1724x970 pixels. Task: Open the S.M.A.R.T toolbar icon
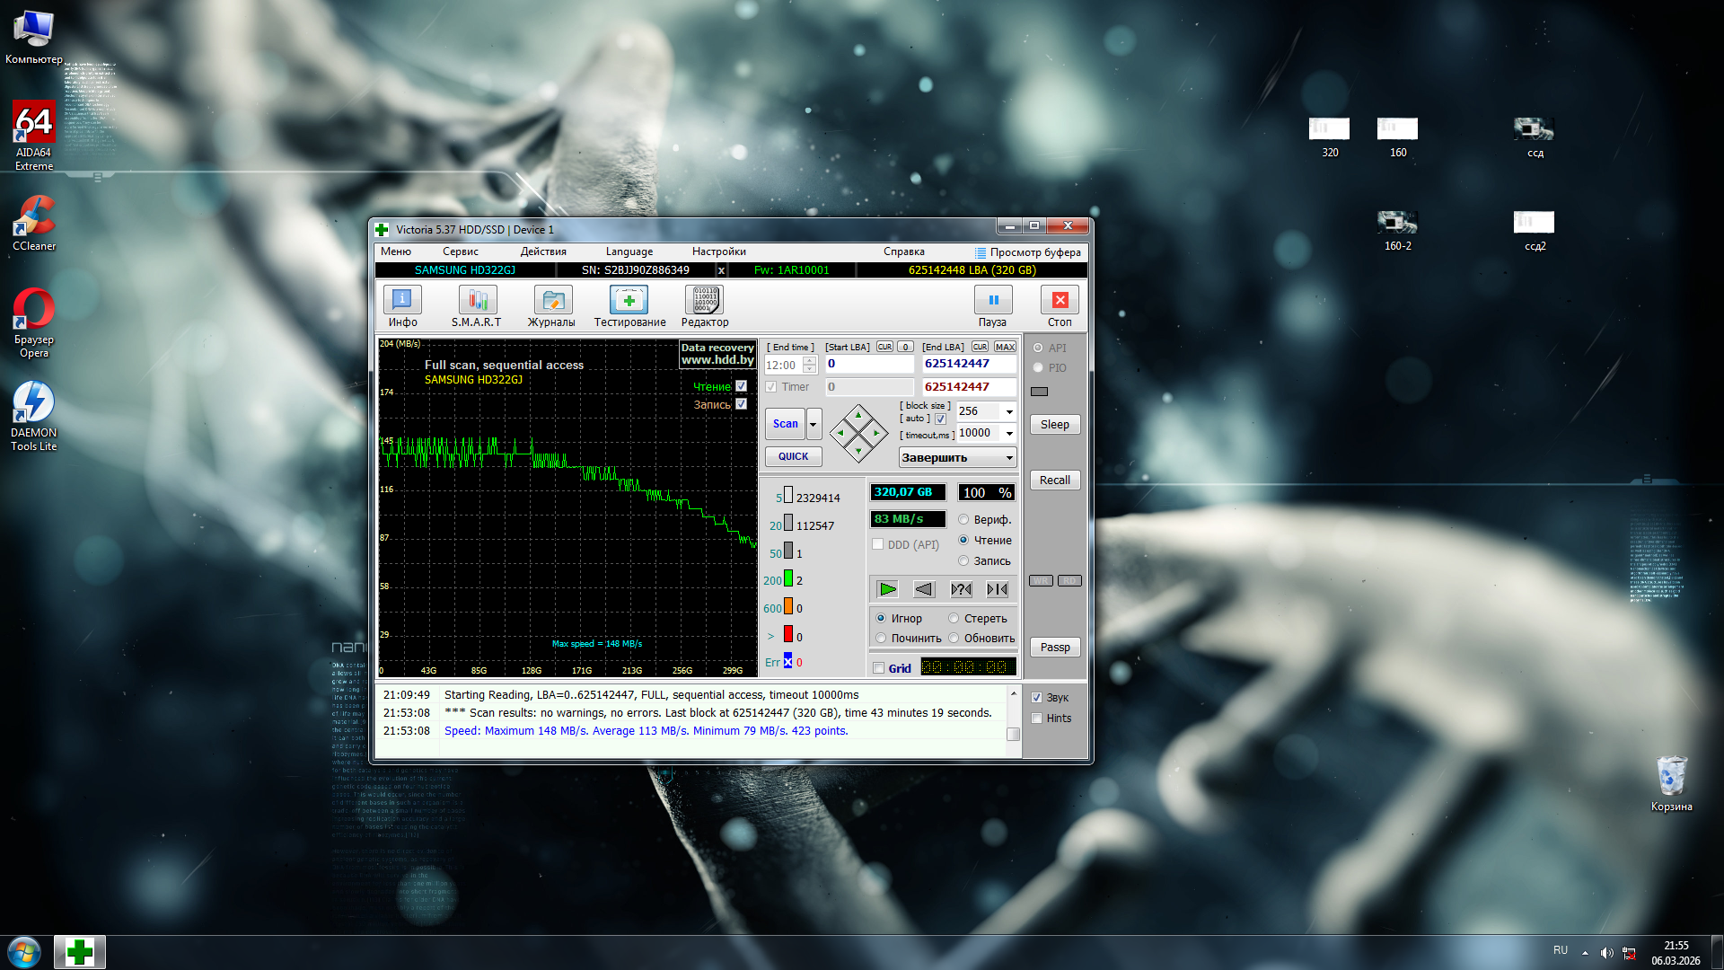click(476, 301)
